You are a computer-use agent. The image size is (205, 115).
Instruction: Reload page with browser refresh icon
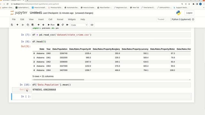coord(7,4)
